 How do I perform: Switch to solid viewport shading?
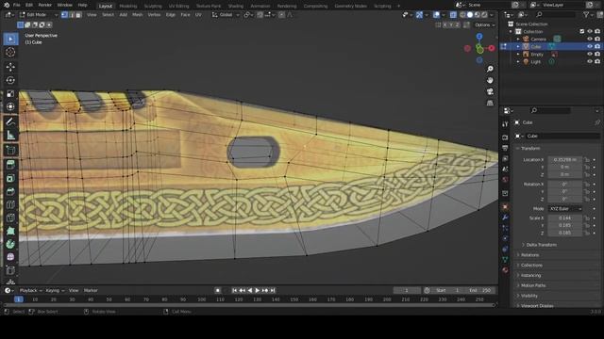470,15
